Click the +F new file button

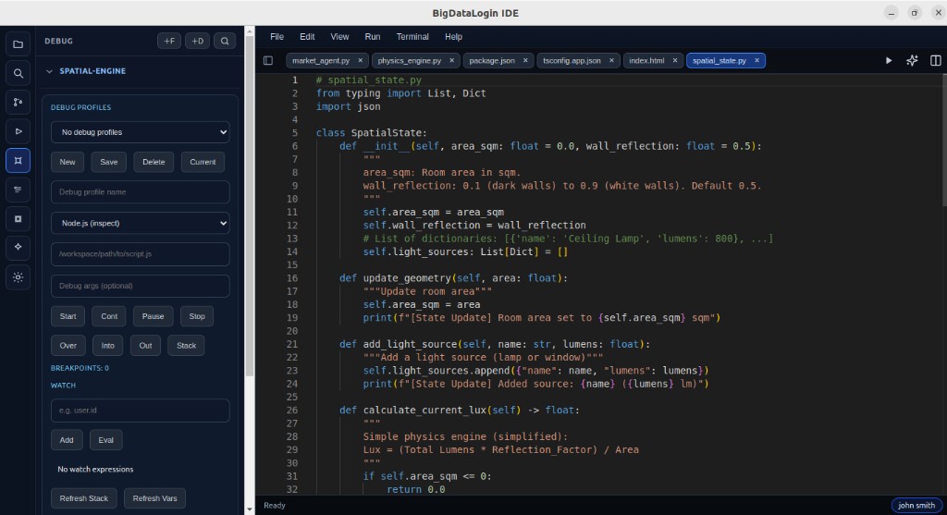pos(169,41)
